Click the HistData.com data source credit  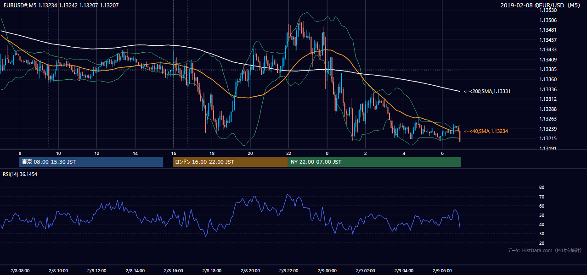click(x=545, y=250)
